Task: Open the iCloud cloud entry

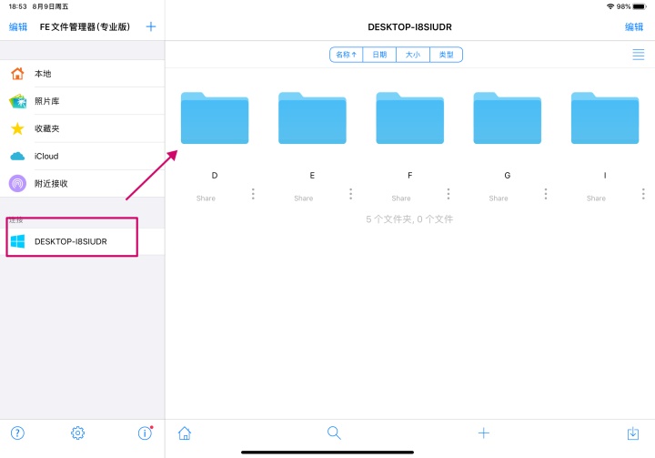Action: [82, 156]
